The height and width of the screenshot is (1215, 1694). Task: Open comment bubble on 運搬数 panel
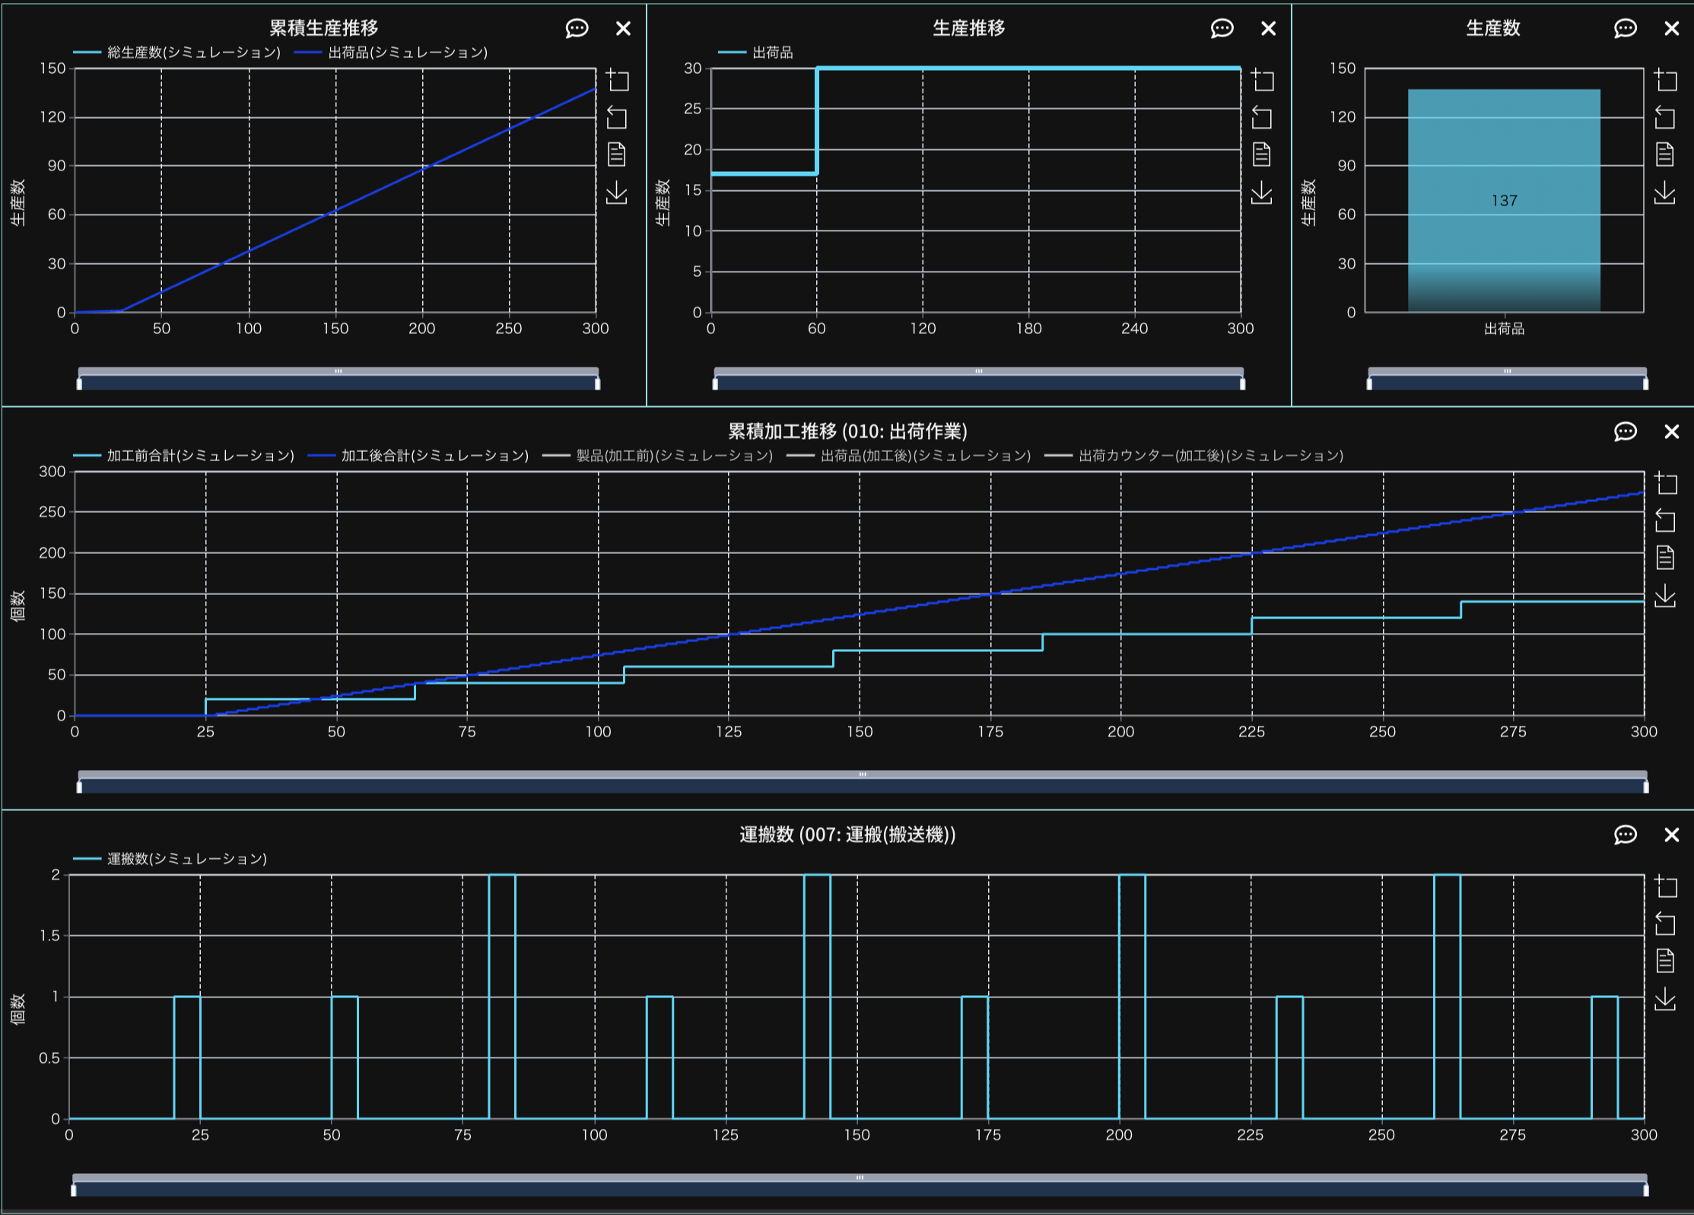point(1625,835)
